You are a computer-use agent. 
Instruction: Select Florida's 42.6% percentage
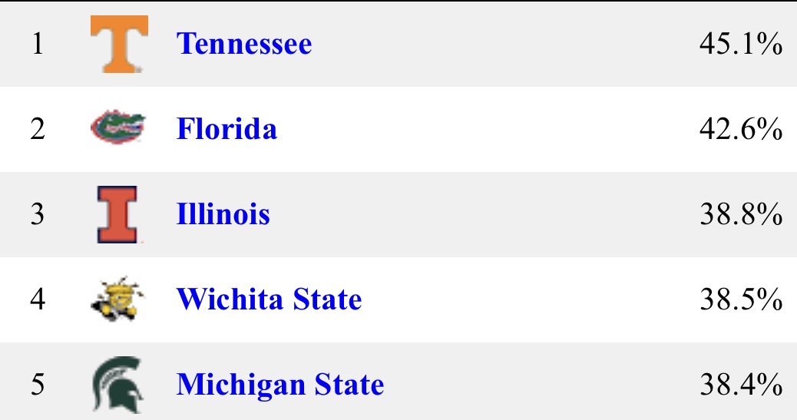click(x=739, y=130)
